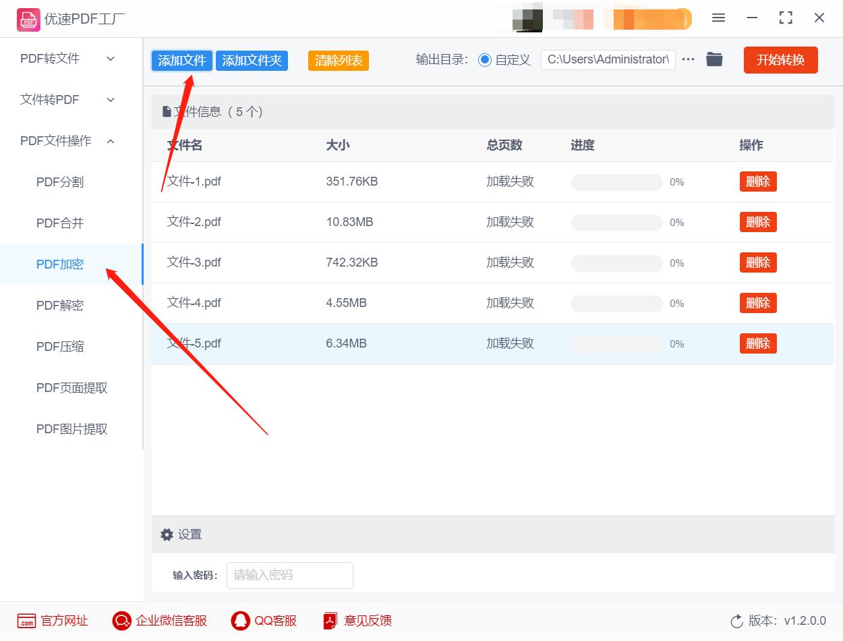Click the 添加文件 add files button
This screenshot has height=641, width=843.
point(181,59)
